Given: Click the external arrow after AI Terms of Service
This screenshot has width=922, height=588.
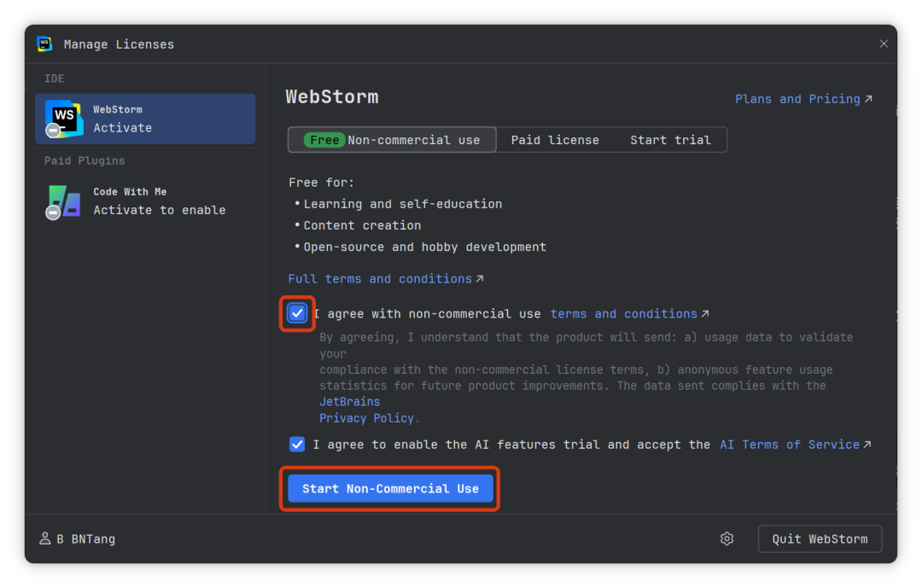Looking at the screenshot, I should tap(867, 445).
